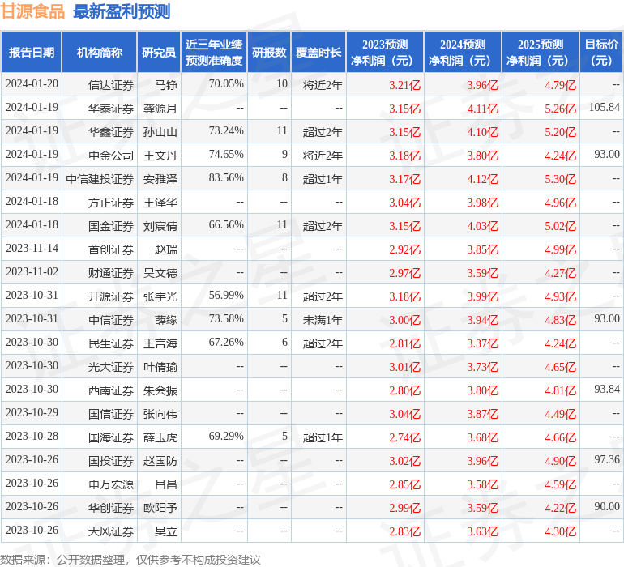The width and height of the screenshot is (624, 567).
Task: Select the 数据来源 disclaimer footer text
Action: [130, 559]
